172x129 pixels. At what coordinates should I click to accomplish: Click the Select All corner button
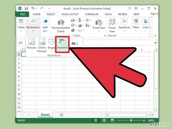[20, 50]
